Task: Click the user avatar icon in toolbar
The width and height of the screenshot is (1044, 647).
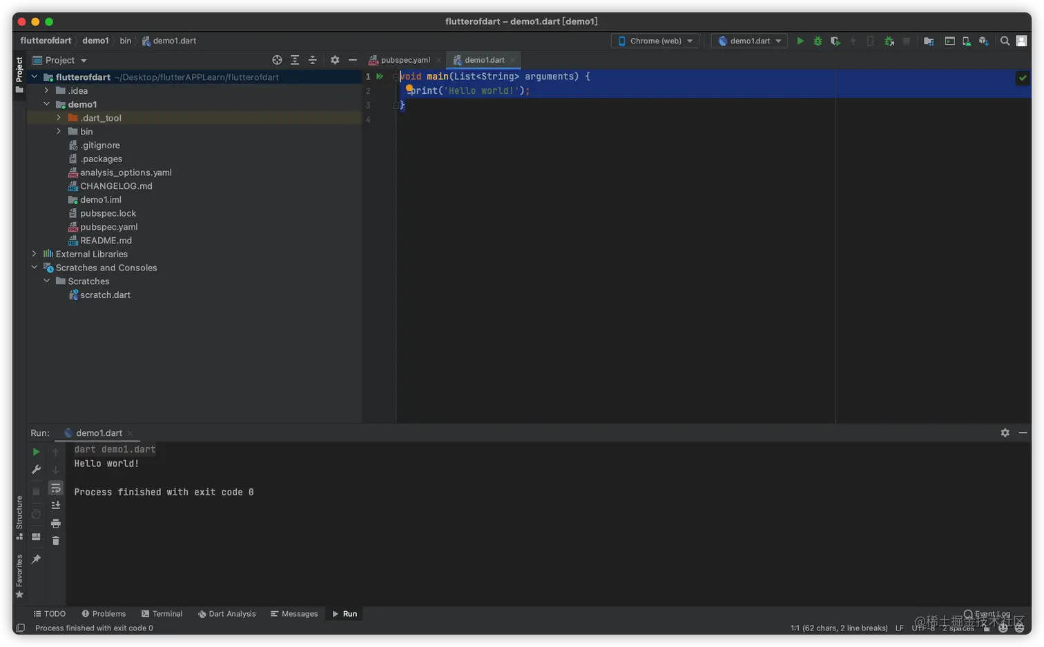Action: coord(1022,41)
